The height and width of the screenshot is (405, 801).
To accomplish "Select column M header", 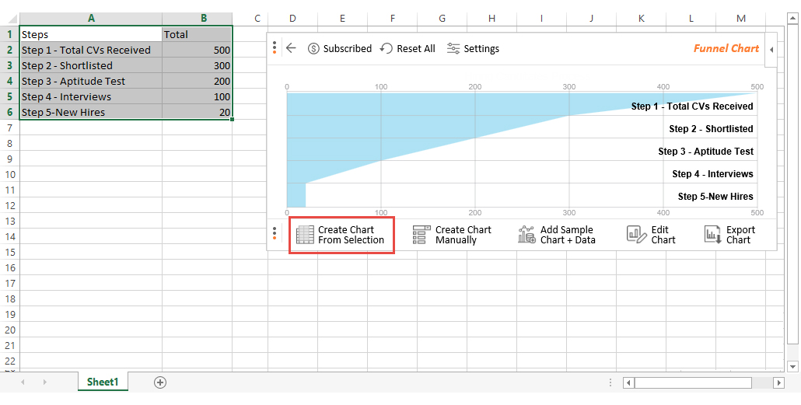I will (x=740, y=19).
